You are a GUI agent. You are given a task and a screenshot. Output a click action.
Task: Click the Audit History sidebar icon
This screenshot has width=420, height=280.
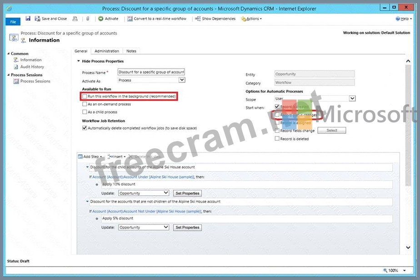click(16, 67)
